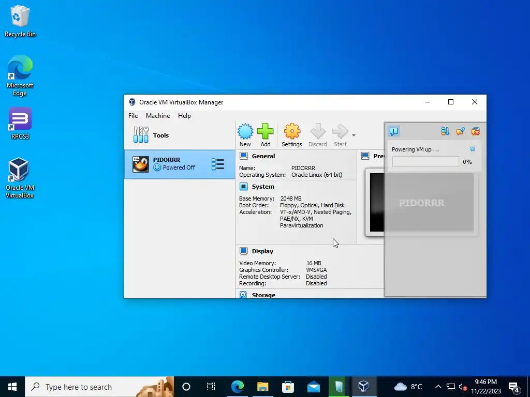Click the taskbar search box

tap(99, 387)
